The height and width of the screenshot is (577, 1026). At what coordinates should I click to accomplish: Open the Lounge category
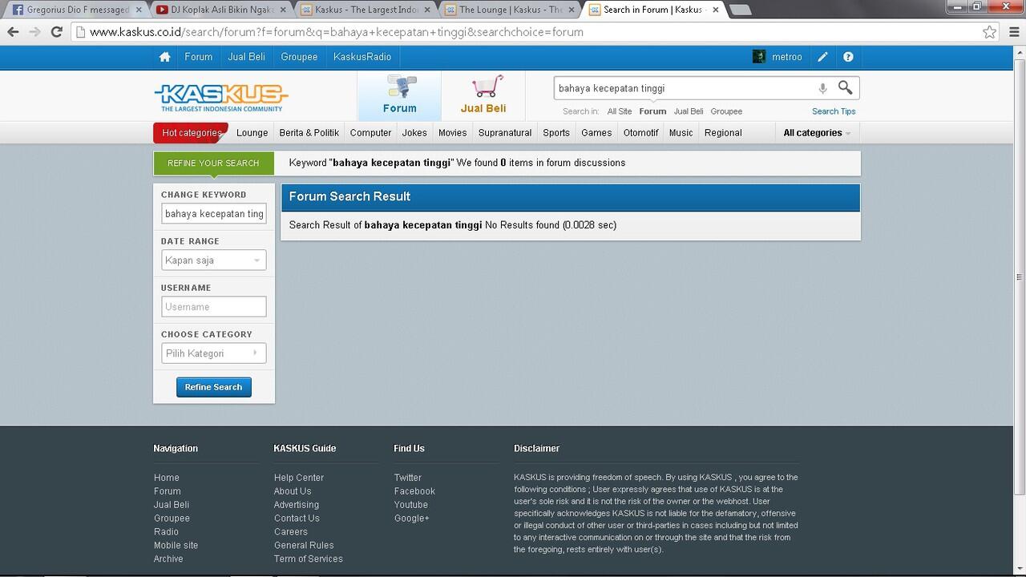(x=252, y=133)
